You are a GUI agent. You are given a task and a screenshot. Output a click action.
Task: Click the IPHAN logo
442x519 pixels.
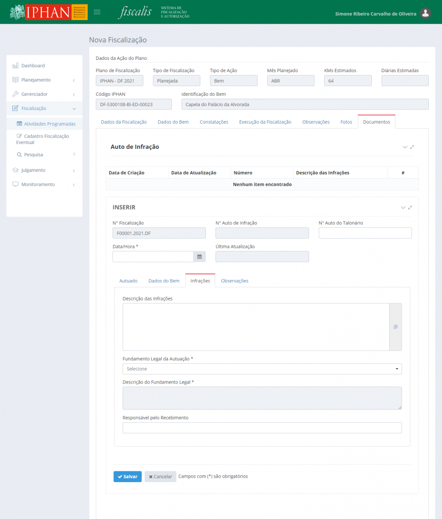pos(48,12)
